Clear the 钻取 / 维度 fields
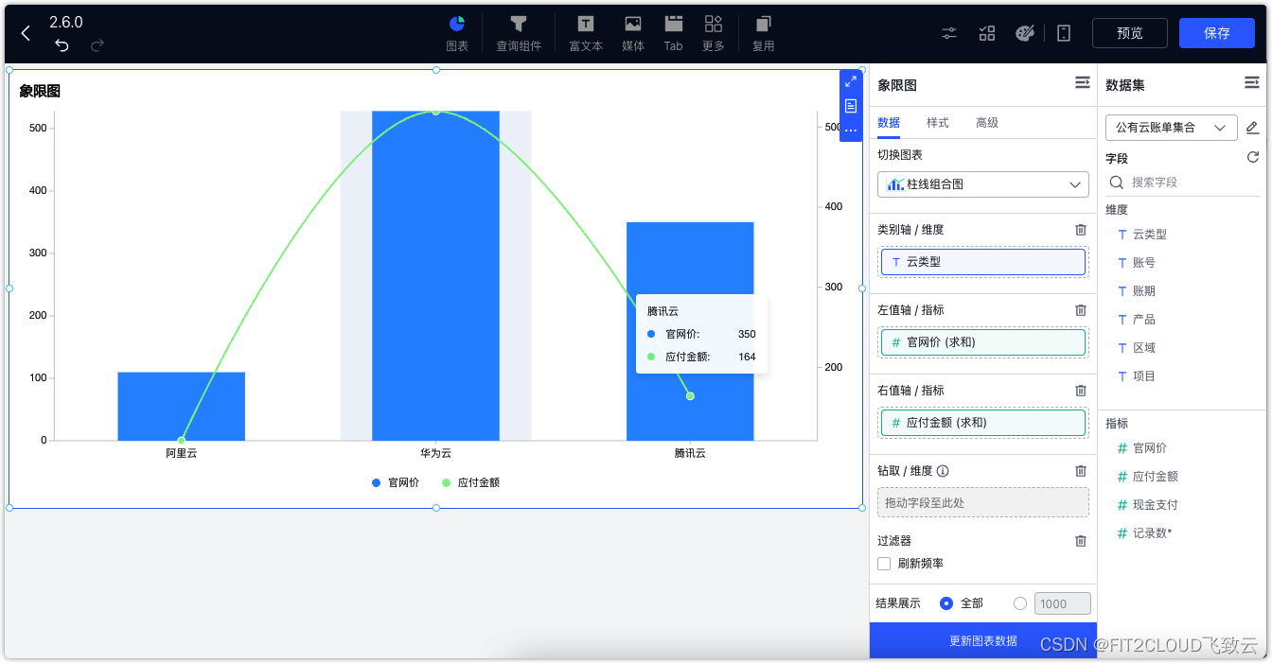The height and width of the screenshot is (663, 1272). pos(1081,471)
